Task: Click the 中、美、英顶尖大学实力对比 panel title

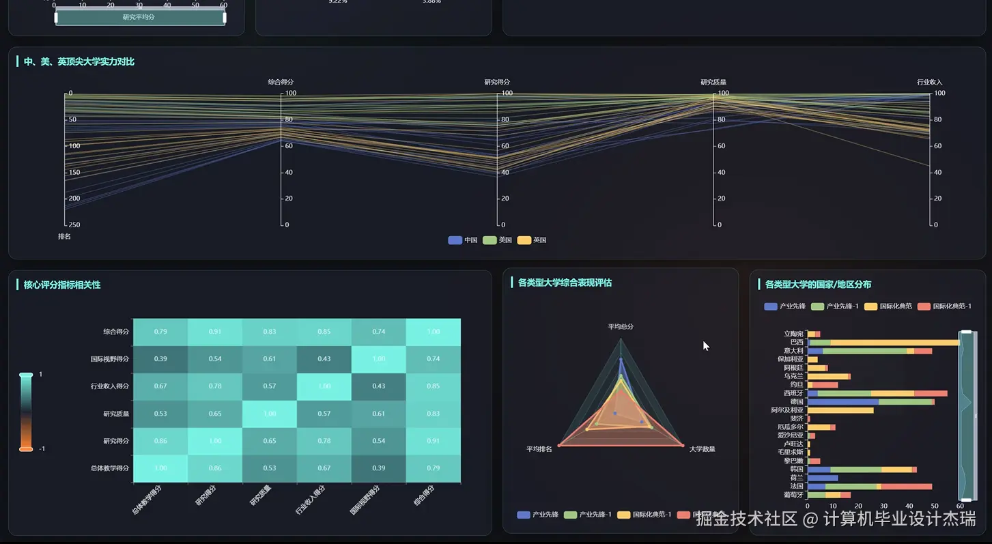Action: 79,61
